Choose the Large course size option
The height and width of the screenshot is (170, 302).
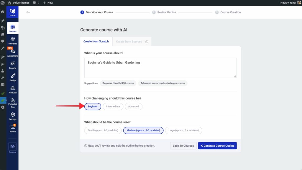tap(183, 130)
